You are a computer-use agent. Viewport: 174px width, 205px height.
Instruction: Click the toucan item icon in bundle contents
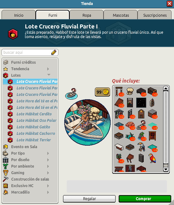click(141, 147)
